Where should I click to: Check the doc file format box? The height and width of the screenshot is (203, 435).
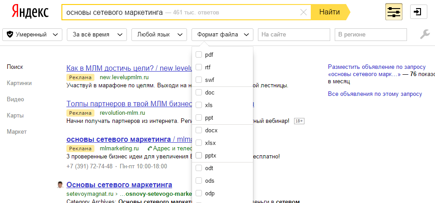[199, 93]
